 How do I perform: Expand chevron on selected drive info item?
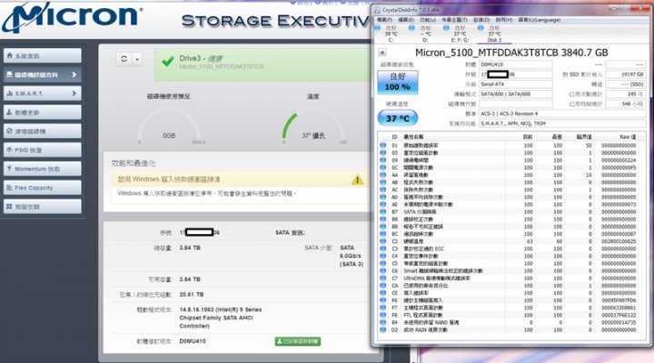coord(74,74)
